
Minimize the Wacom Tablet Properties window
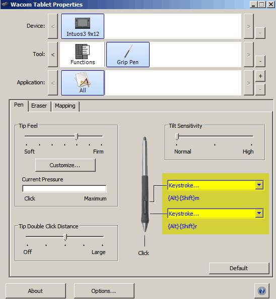click(253, 4)
